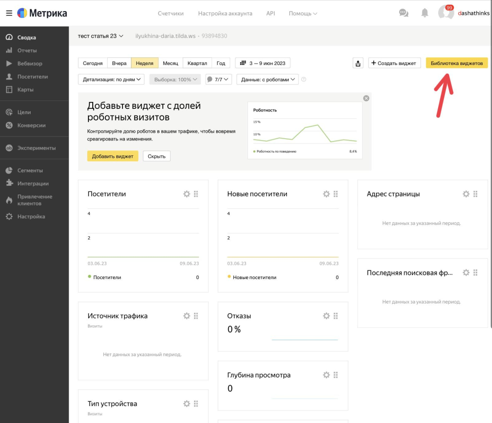Open Вебвизор in the sidebar
The image size is (492, 423).
click(30, 64)
